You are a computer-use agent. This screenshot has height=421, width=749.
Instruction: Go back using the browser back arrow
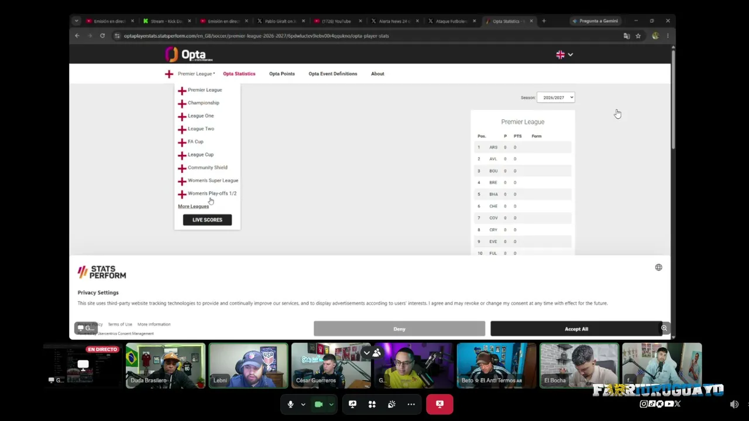click(77, 36)
